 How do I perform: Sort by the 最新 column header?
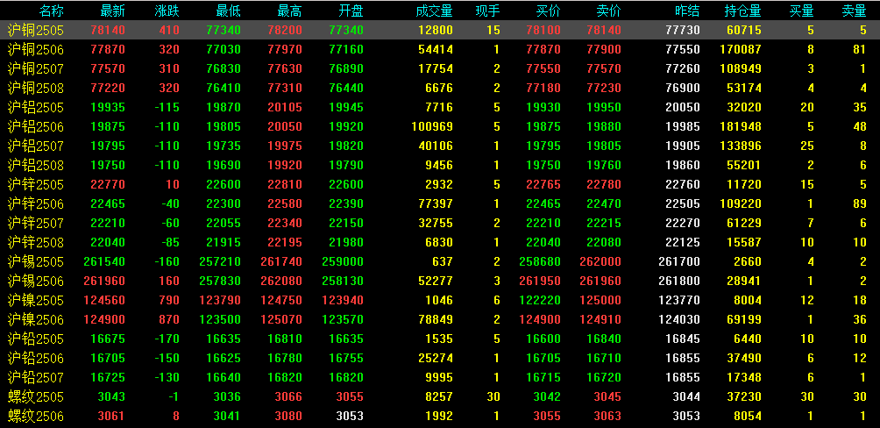click(x=113, y=11)
